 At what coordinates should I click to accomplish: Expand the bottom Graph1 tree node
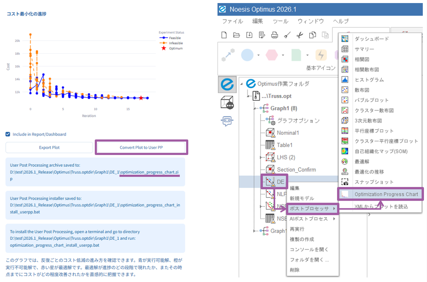pos(254,231)
